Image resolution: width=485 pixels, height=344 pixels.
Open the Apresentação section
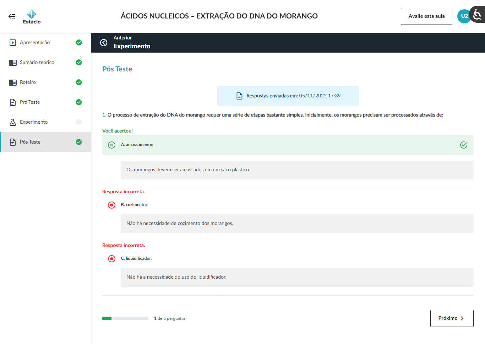[45, 43]
